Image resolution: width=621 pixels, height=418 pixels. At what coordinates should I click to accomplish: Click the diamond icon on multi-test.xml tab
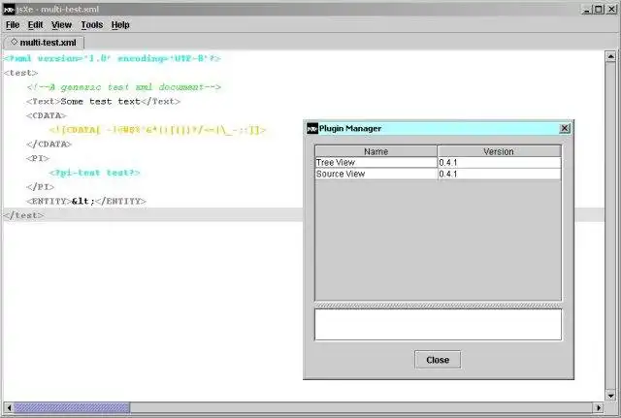tap(14, 42)
